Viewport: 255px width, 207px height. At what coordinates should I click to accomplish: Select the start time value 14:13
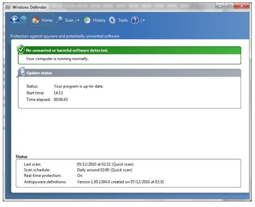pos(58,93)
